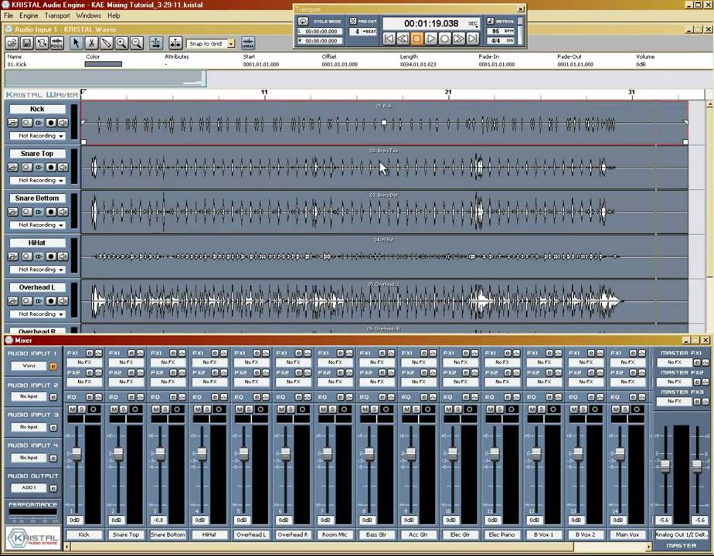Click the fast rewind transport button
This screenshot has width=714, height=556.
click(403, 39)
